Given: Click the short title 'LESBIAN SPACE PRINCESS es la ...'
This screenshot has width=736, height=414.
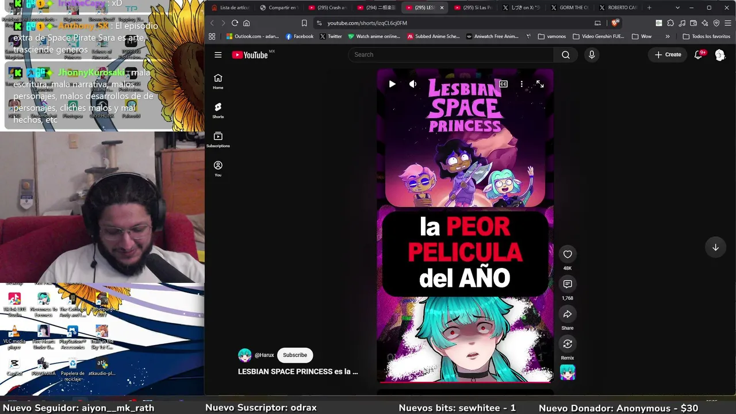Looking at the screenshot, I should tap(298, 371).
